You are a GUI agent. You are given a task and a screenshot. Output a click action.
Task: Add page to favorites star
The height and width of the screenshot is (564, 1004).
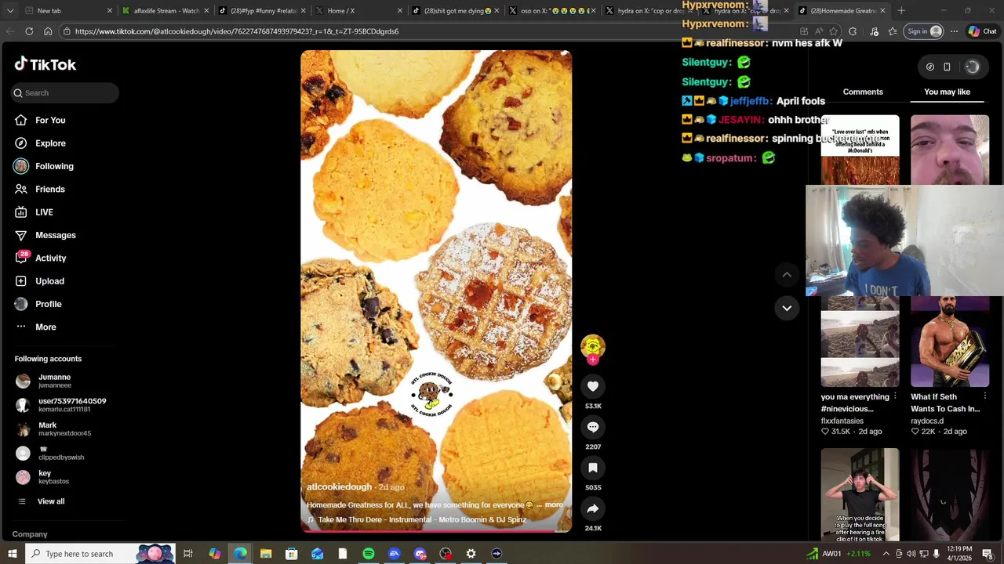click(x=834, y=31)
